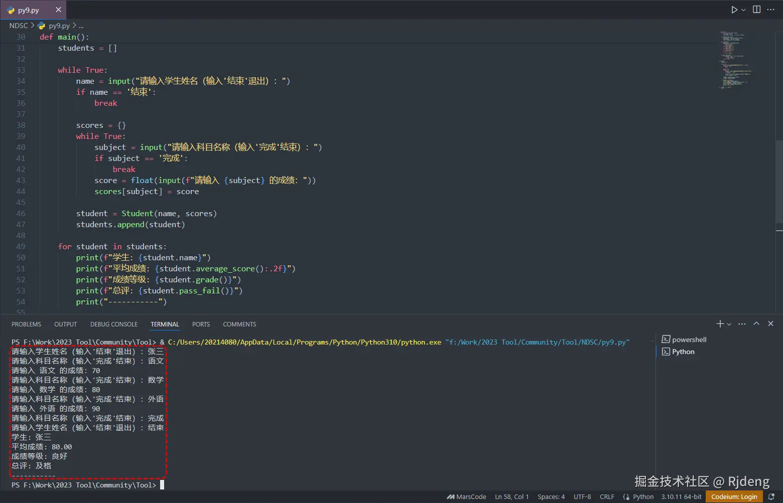Click the code minimap preview
783x503 pixels.
pos(734,60)
